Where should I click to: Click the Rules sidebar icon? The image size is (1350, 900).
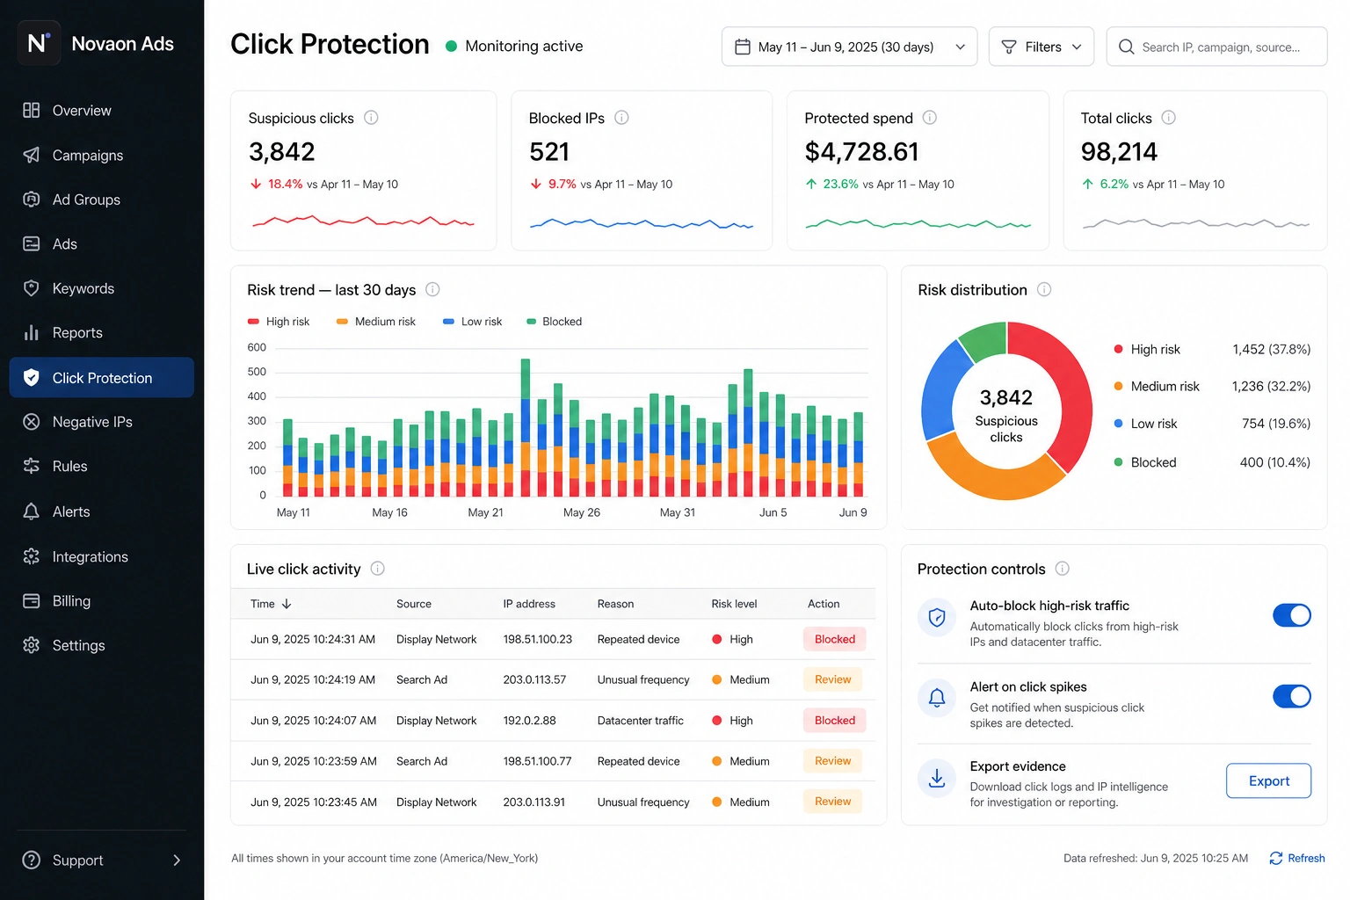click(32, 466)
